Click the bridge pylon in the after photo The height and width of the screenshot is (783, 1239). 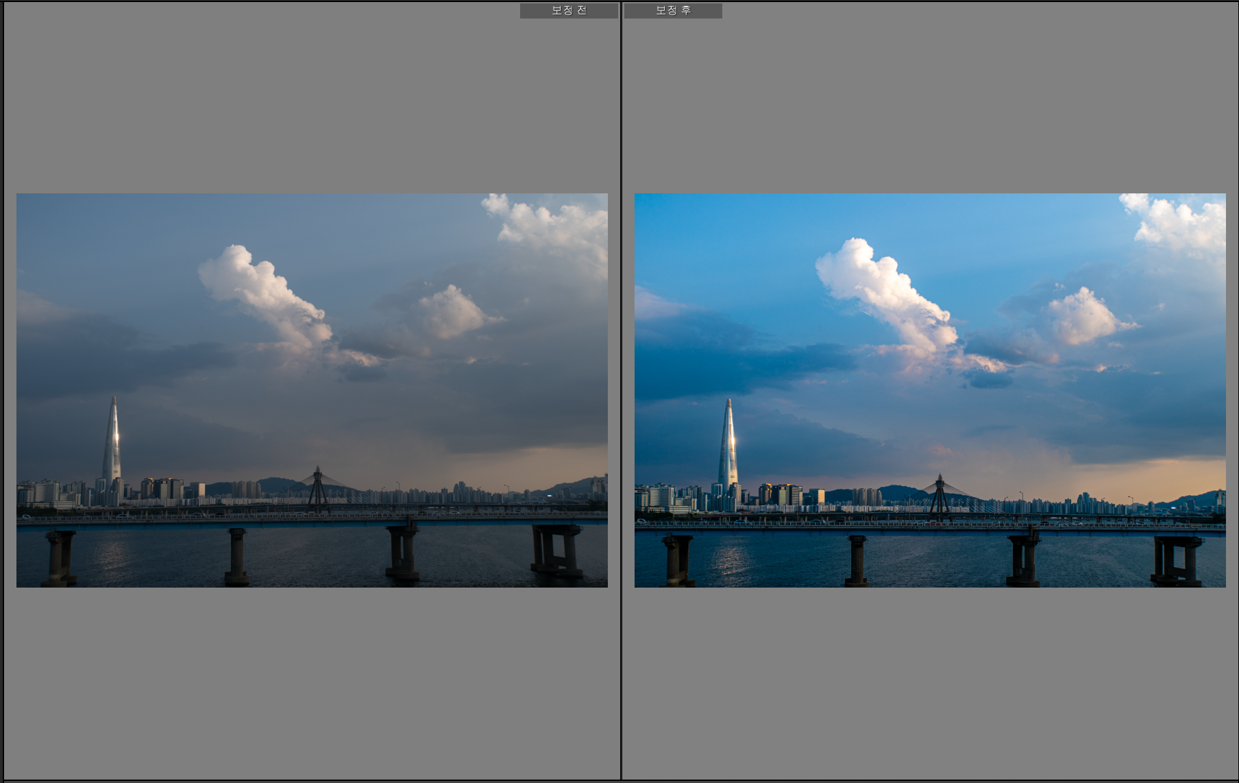(940, 495)
